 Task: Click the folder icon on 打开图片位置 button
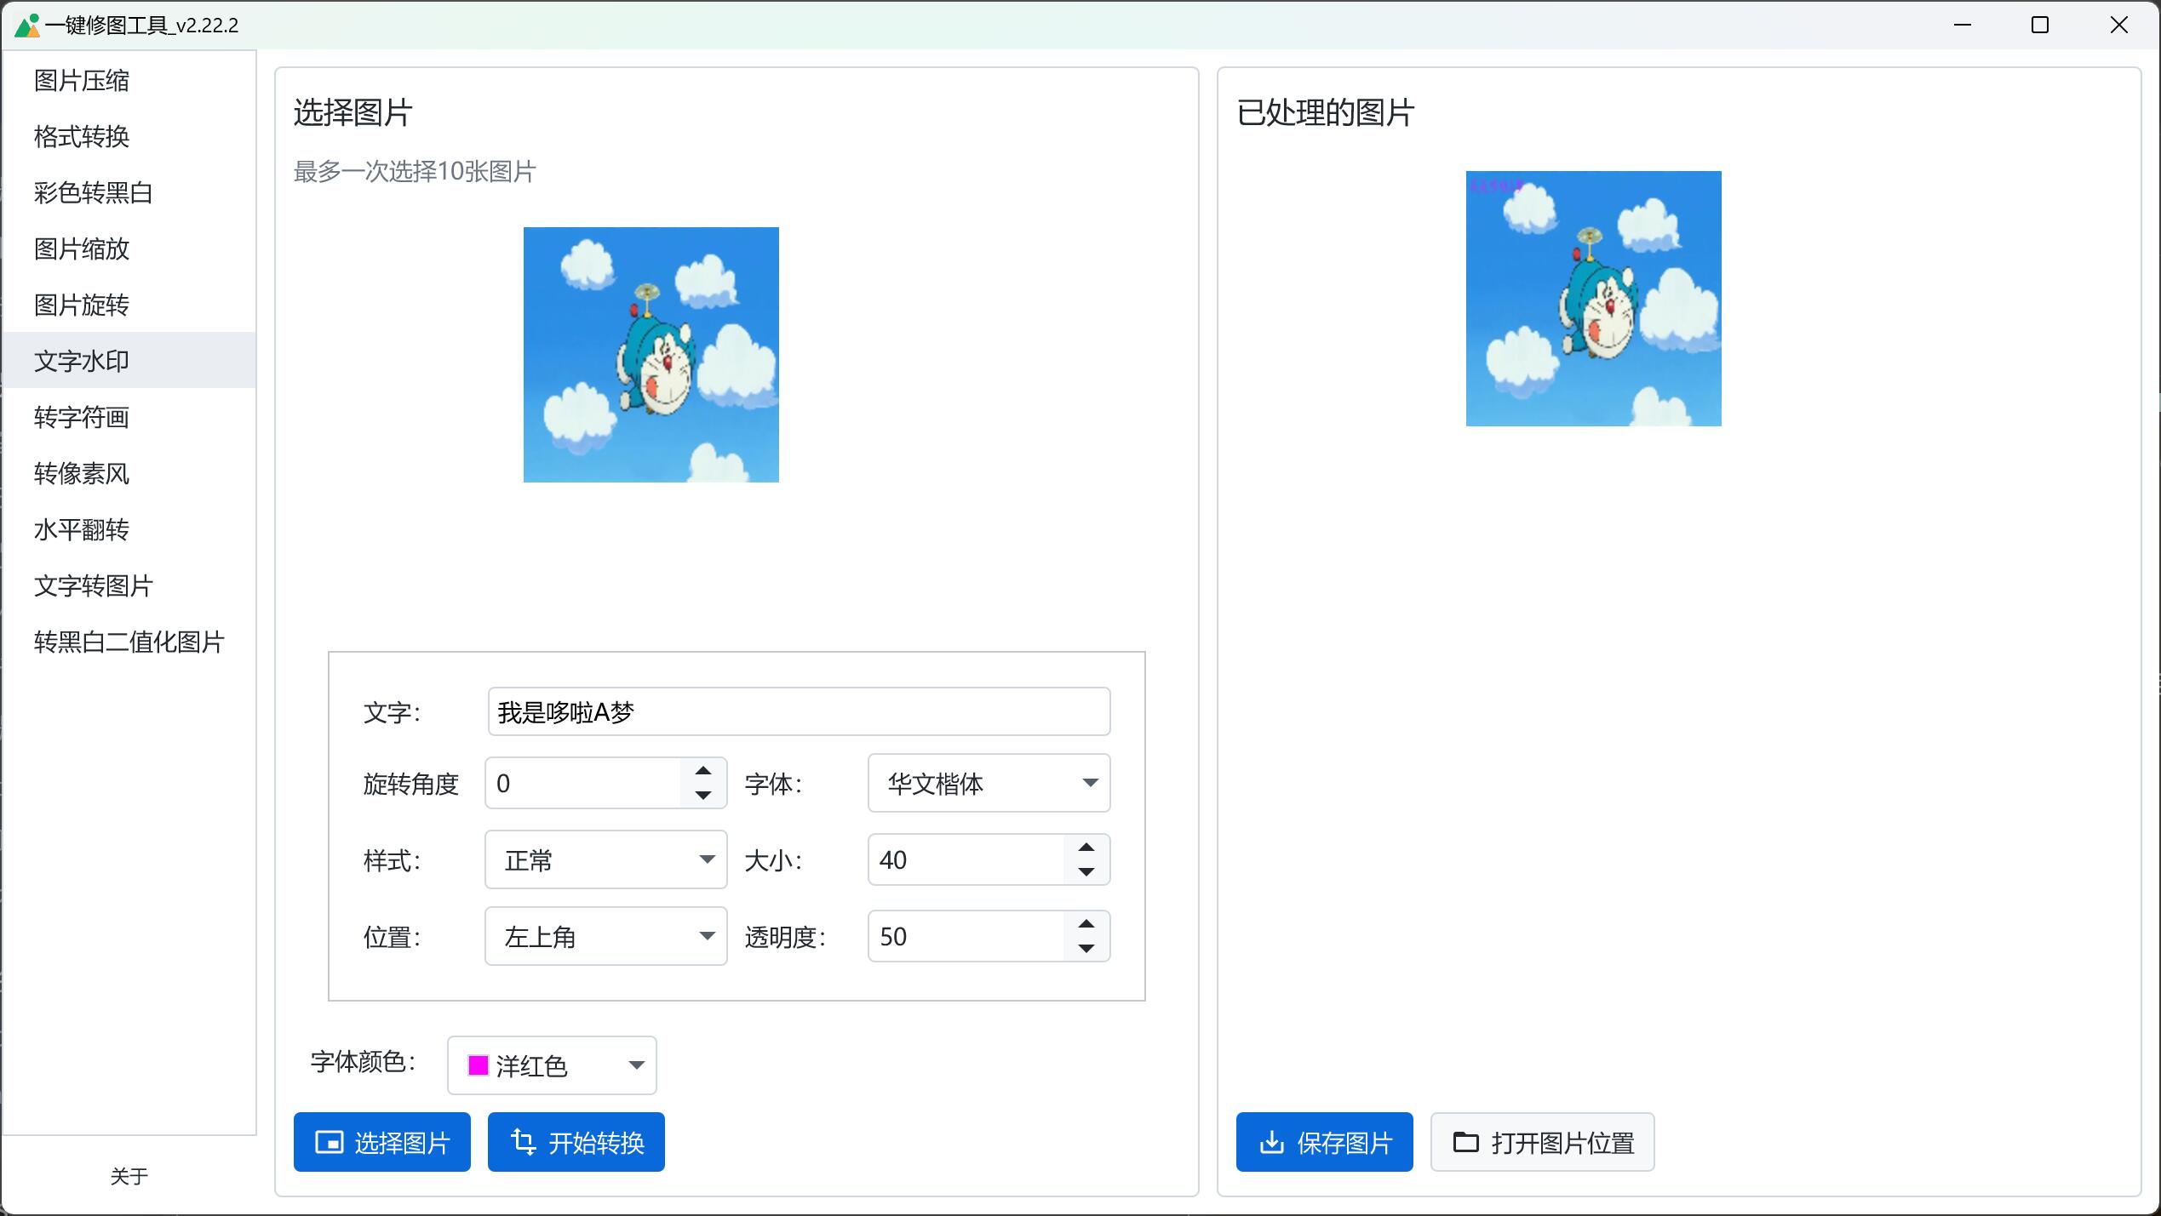point(1465,1142)
